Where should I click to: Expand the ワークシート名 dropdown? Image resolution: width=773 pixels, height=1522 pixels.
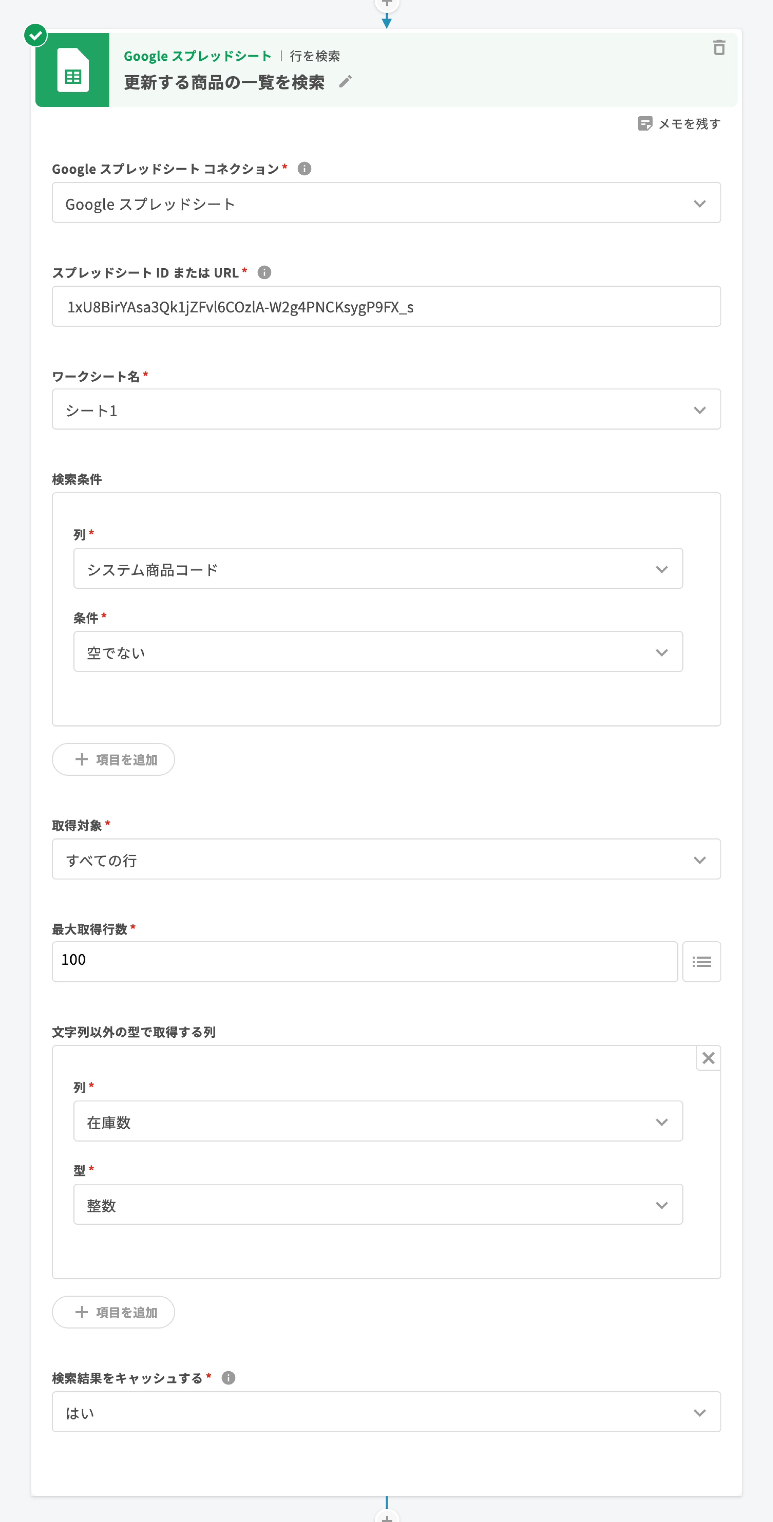tap(386, 409)
